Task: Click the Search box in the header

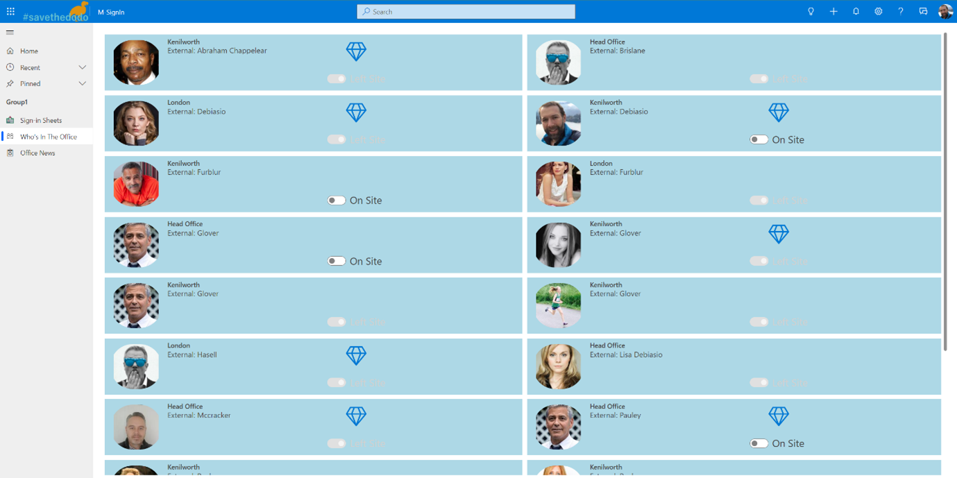Action: pos(466,12)
